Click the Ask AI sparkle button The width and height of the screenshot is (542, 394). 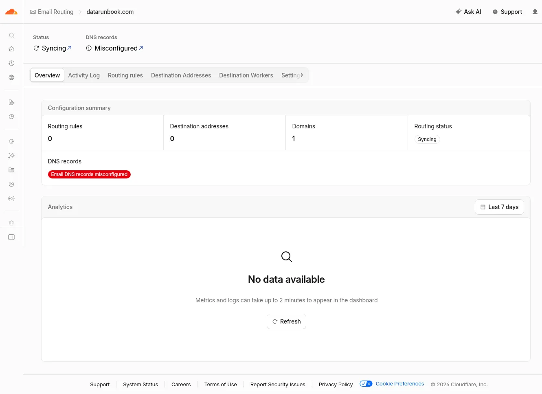pos(468,12)
